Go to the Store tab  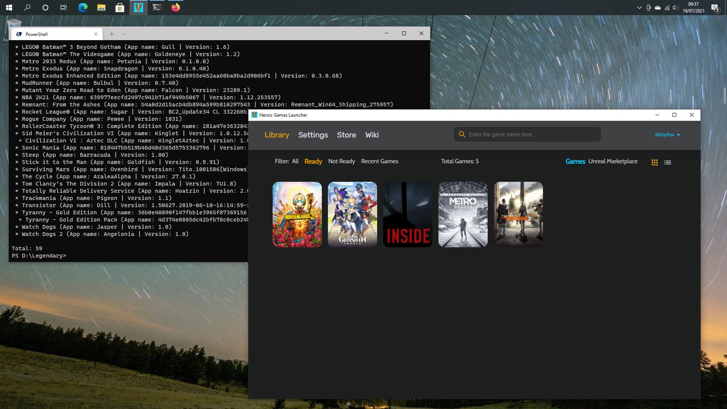[346, 135]
